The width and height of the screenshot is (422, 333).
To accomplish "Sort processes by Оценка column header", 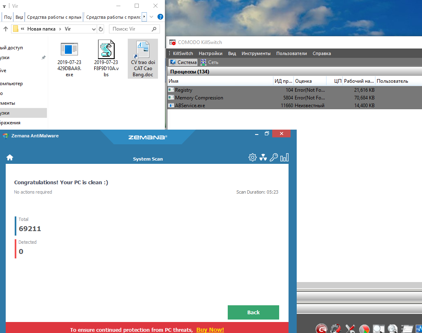I will coord(310,81).
